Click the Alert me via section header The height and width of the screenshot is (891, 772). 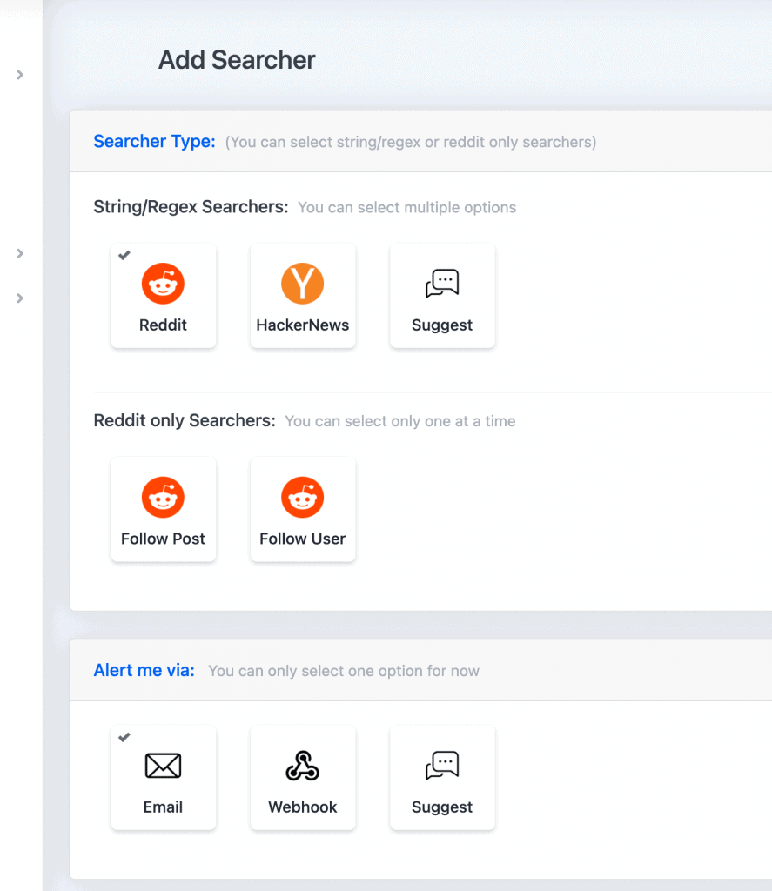(144, 670)
